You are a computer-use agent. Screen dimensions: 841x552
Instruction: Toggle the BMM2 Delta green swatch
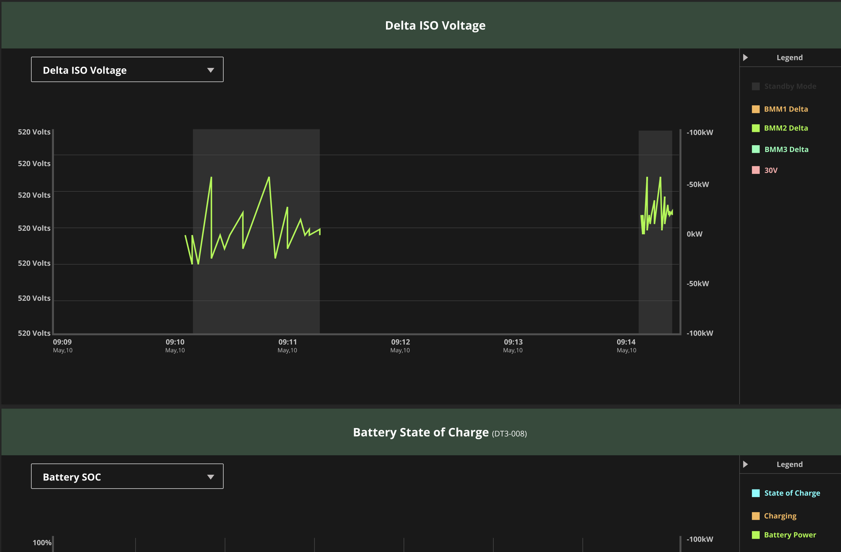[755, 128]
